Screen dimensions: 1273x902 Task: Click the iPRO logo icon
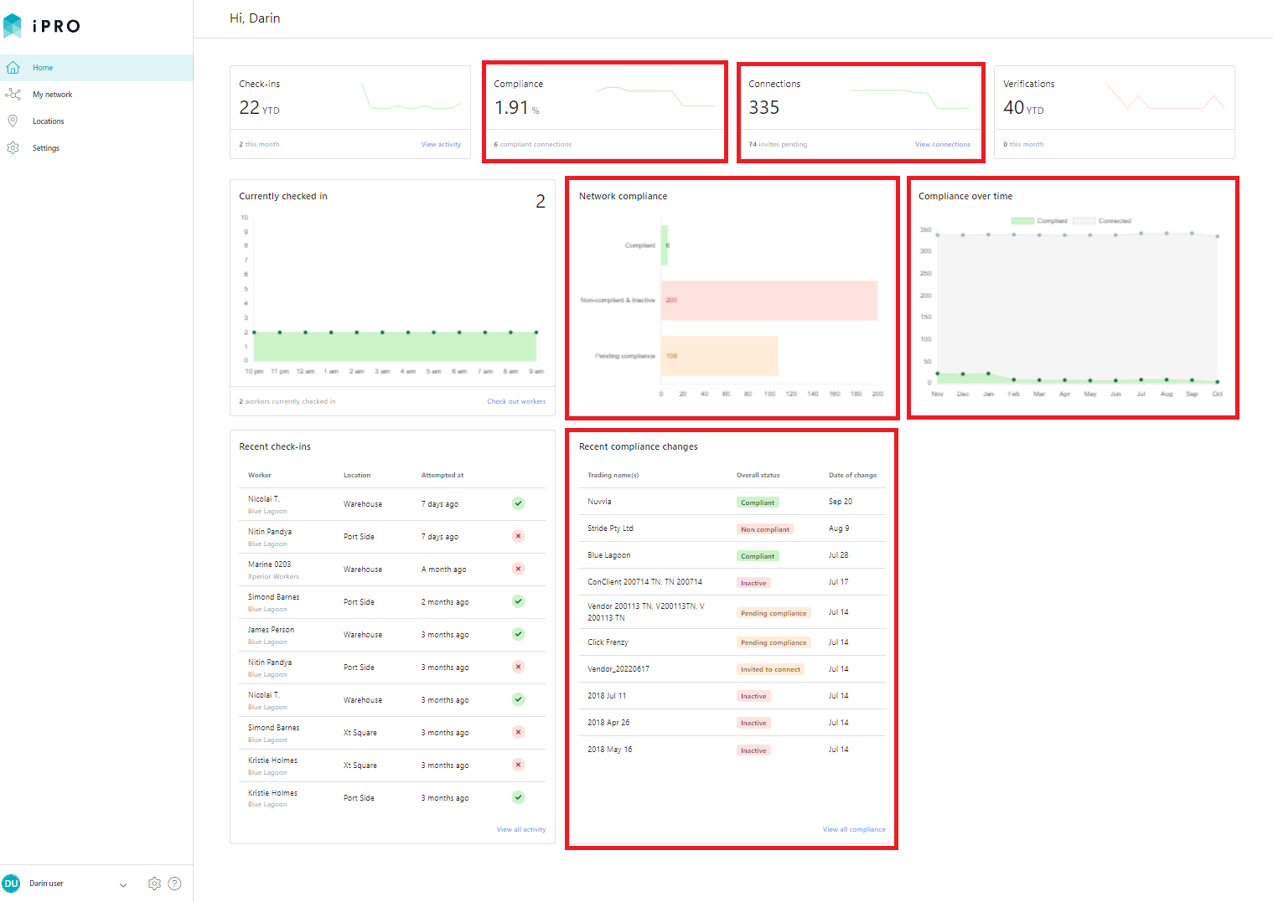click(13, 26)
